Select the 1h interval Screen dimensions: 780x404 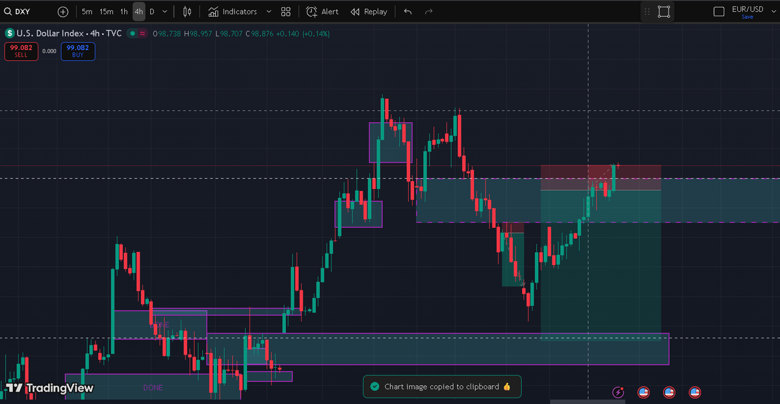point(123,12)
